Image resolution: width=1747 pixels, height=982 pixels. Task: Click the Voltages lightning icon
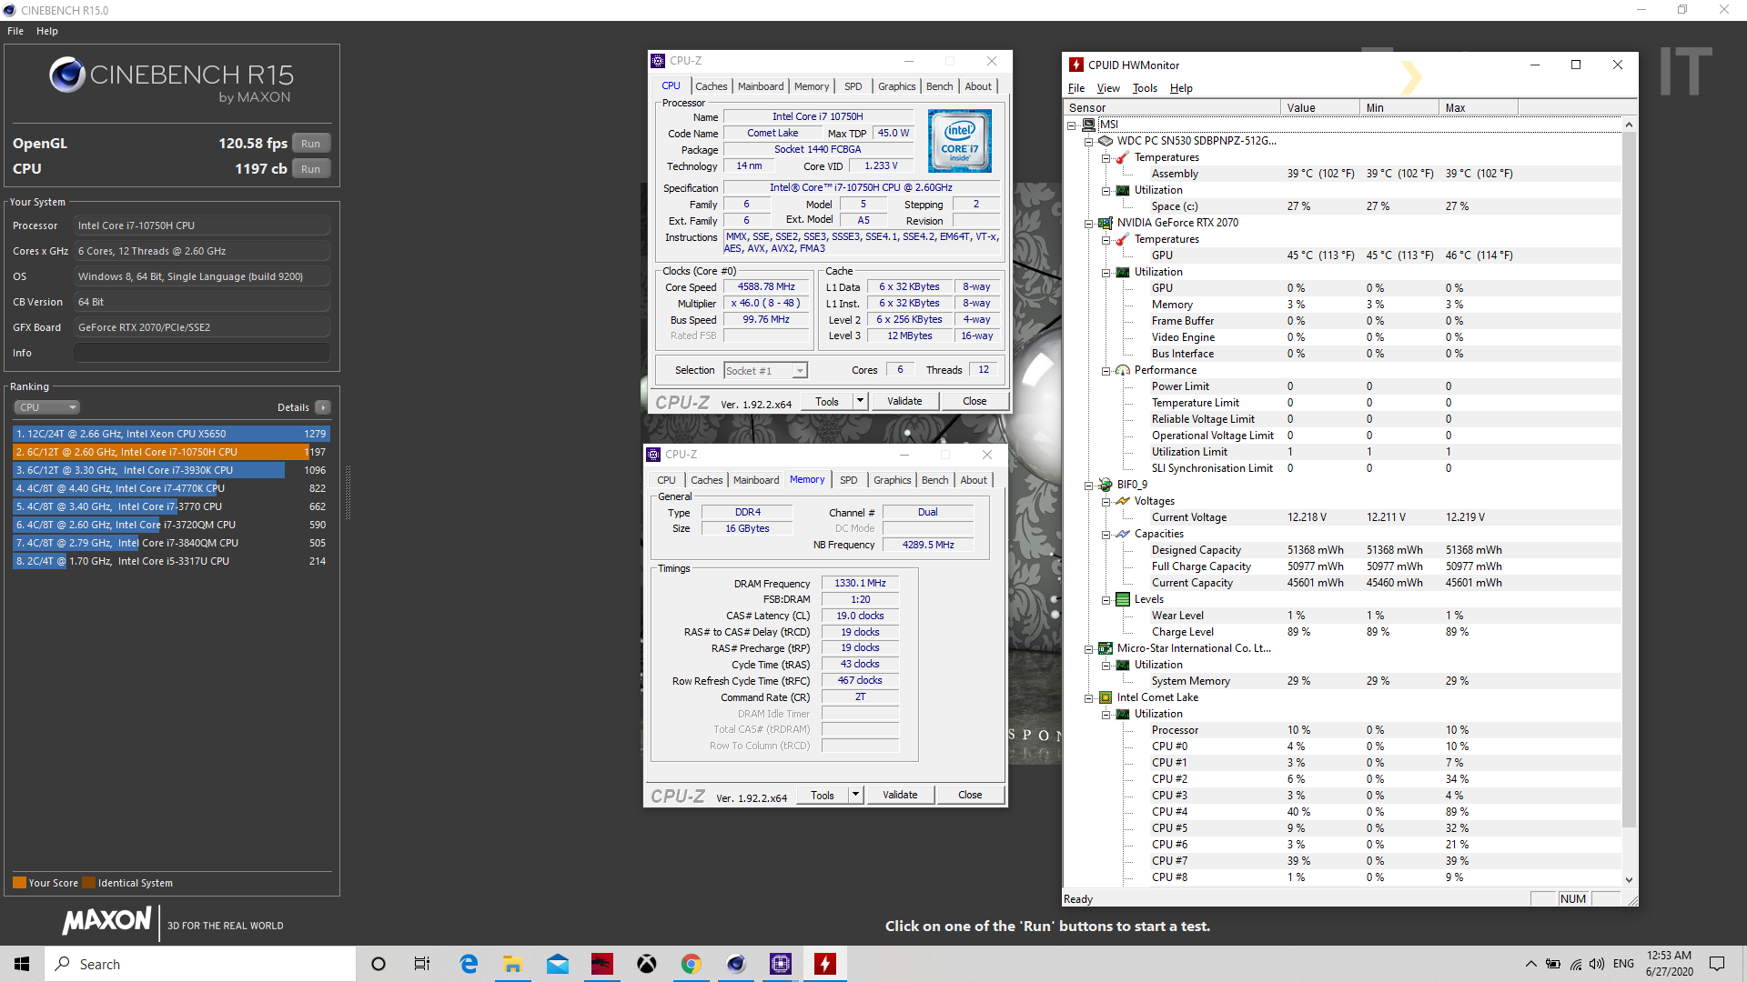click(x=1123, y=501)
